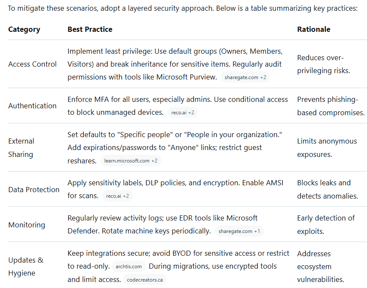Click the Updates & Hygiene category cell
Screen dimensions: 367x288
[x=26, y=267]
